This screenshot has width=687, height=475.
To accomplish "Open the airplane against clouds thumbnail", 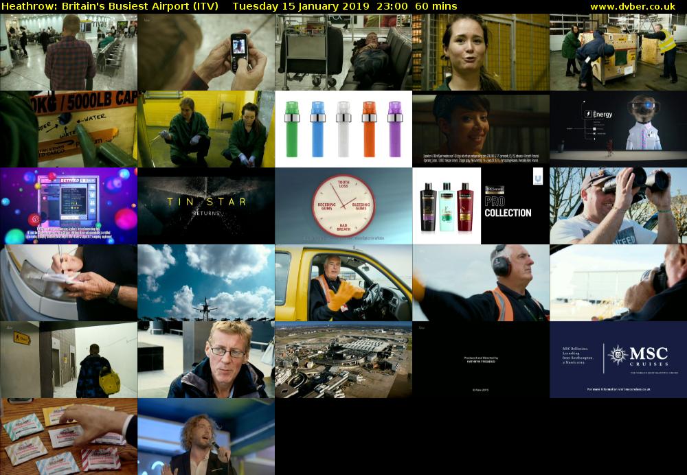I will 206,283.
